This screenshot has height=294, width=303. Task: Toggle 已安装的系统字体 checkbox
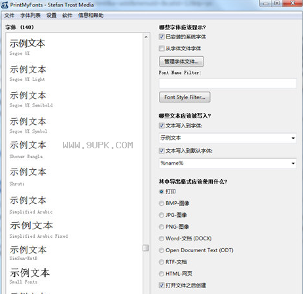click(162, 37)
